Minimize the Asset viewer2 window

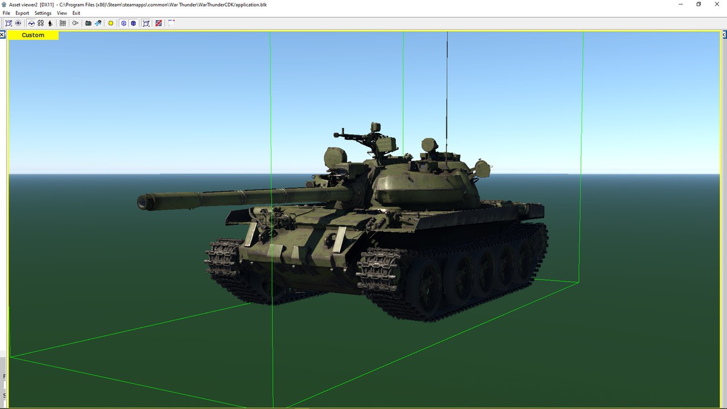tap(680, 4)
